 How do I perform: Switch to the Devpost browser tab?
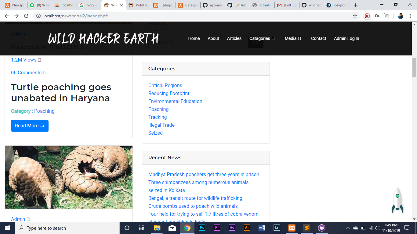[x=335, y=5]
